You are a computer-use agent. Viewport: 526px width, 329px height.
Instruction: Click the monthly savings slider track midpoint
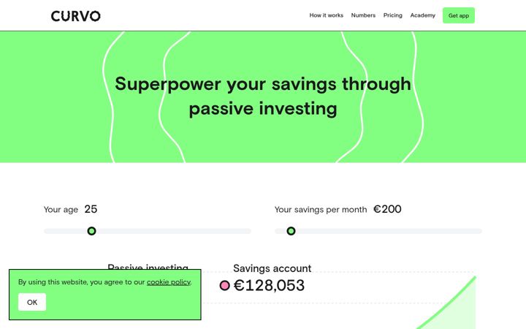point(378,231)
